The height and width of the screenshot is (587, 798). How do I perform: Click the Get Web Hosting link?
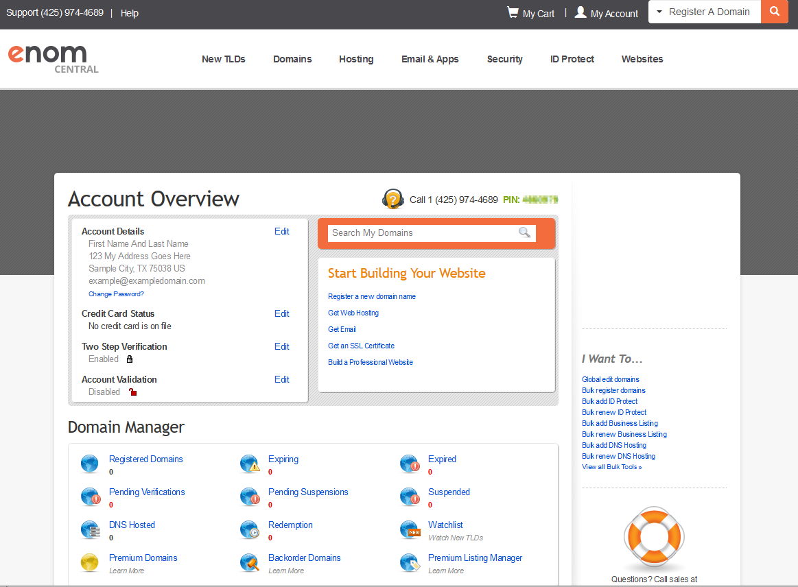tap(353, 313)
